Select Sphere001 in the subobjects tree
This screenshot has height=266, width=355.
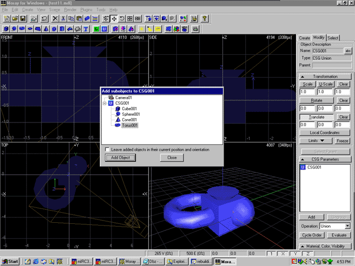(x=131, y=114)
